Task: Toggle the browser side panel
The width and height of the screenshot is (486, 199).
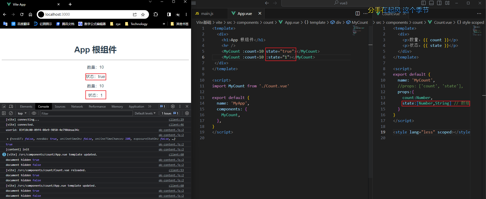Action: coord(169,14)
